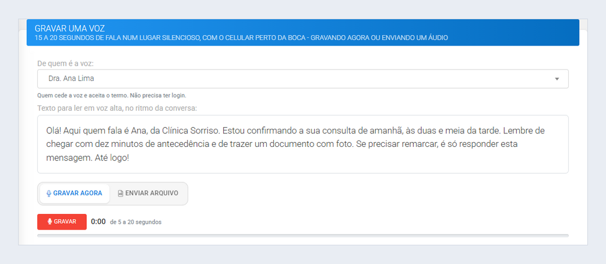This screenshot has height=264, width=606.
Task: Click the 'De quem é a voz:' label
Action: (65, 64)
